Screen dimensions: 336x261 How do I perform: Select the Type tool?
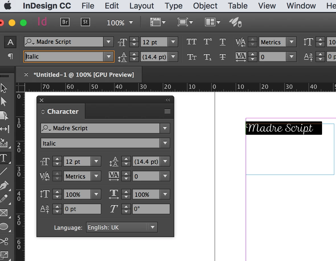click(x=4, y=158)
